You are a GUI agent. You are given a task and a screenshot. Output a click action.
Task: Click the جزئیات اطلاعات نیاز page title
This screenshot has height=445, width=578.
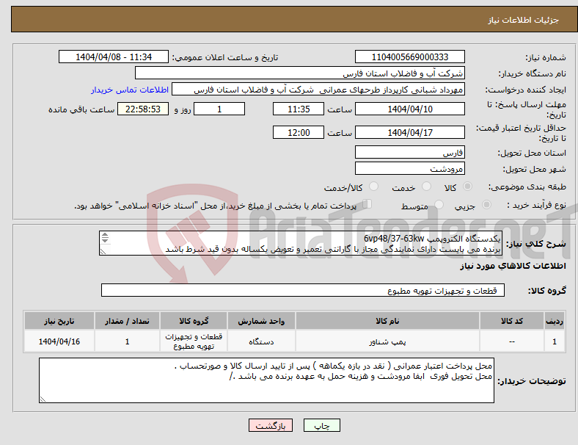(x=524, y=20)
